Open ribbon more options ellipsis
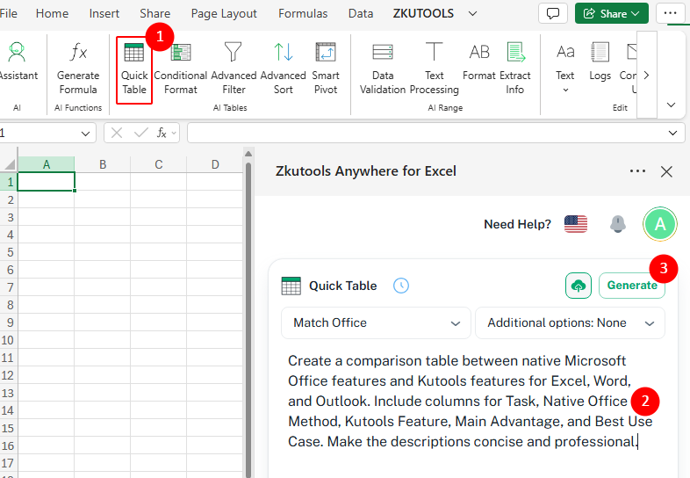Image resolution: width=690 pixels, height=478 pixels. point(670,13)
